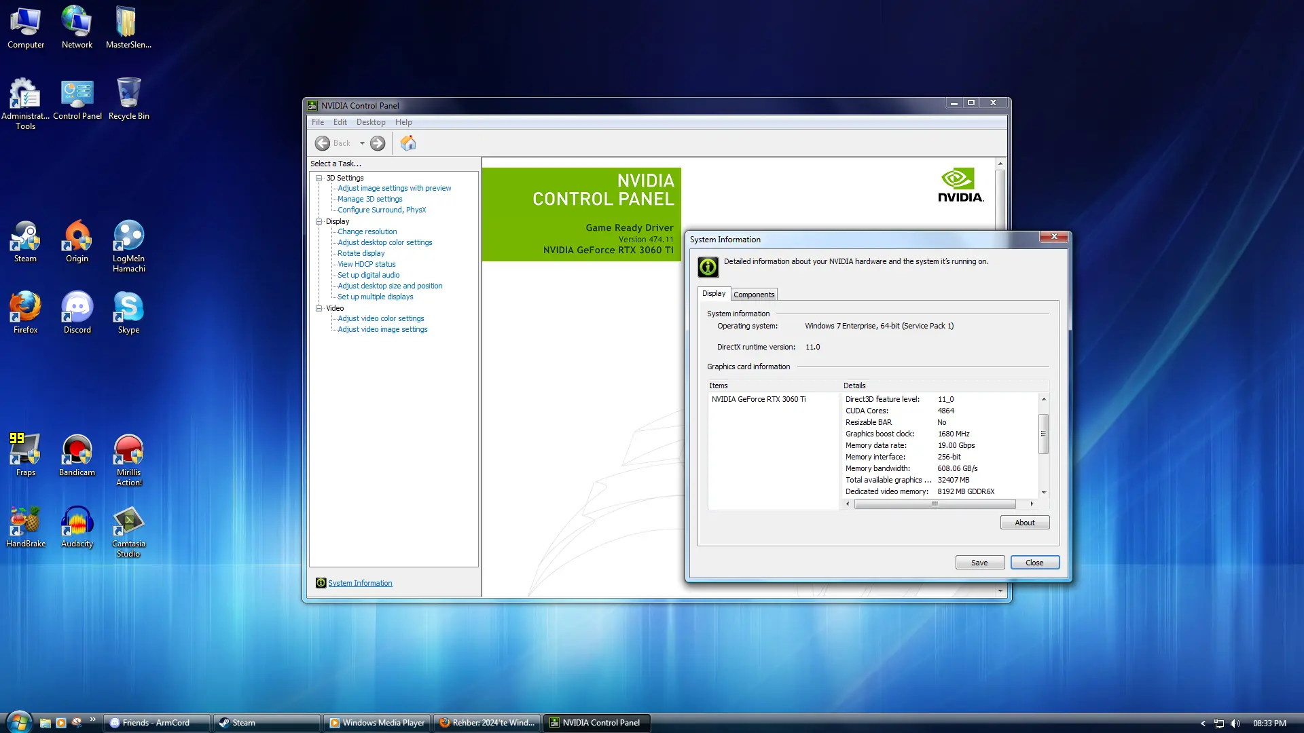The height and width of the screenshot is (733, 1304).
Task: Show hidden system tray icons
Action: [1203, 723]
